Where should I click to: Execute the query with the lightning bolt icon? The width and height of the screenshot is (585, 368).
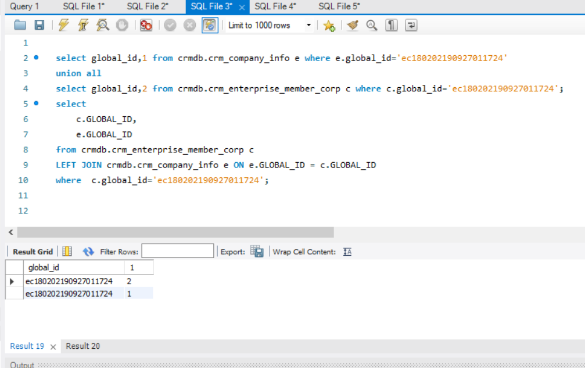[x=63, y=26]
